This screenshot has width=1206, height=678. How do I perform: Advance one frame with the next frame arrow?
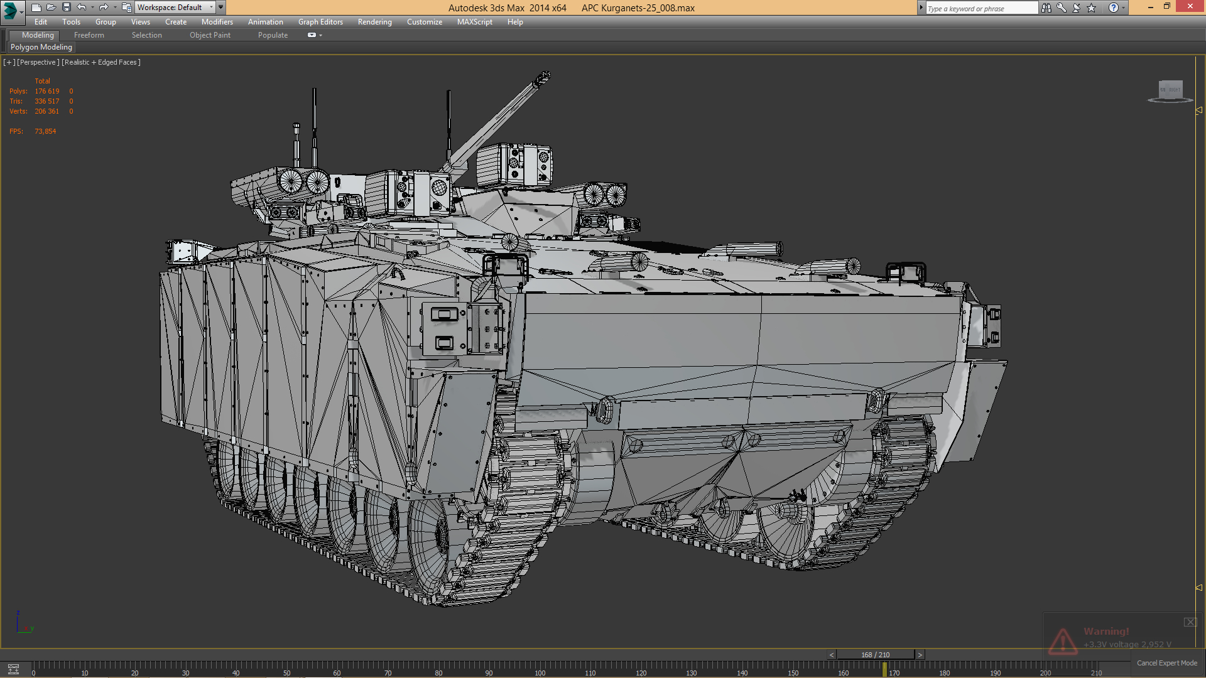pos(920,654)
